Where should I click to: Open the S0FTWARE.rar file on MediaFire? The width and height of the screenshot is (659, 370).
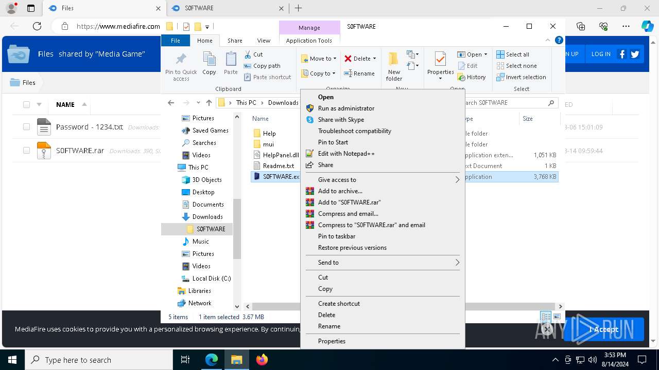click(x=80, y=151)
